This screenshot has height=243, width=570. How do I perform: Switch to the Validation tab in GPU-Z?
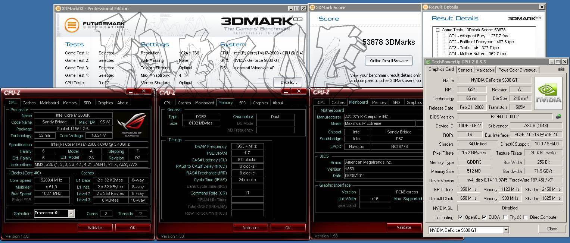(485, 70)
